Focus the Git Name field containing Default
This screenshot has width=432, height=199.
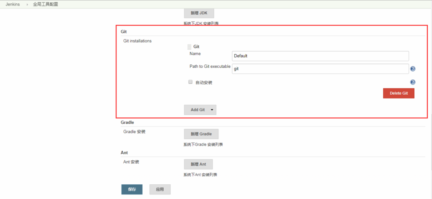pyautogui.click(x=320, y=56)
